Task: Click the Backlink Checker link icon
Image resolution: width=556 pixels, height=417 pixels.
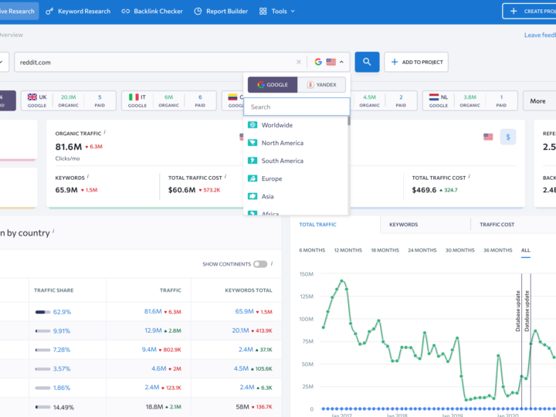Action: 126,12
